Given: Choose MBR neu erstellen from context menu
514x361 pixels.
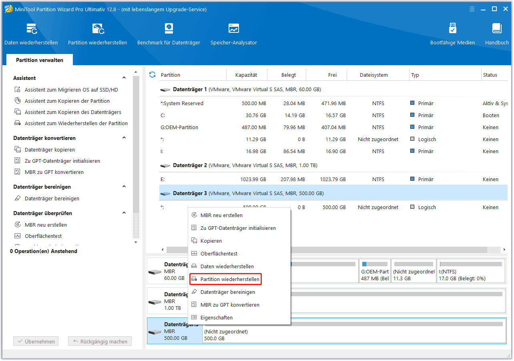Looking at the screenshot, I should (x=239, y=215).
